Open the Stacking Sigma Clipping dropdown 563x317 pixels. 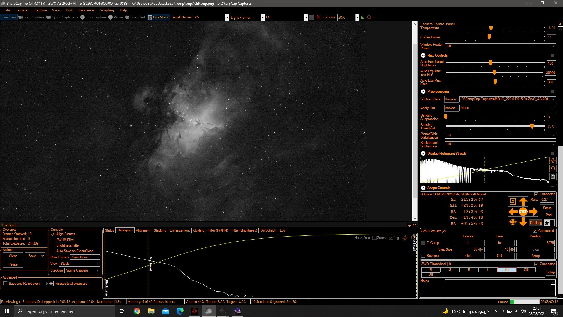pyautogui.click(x=82, y=270)
